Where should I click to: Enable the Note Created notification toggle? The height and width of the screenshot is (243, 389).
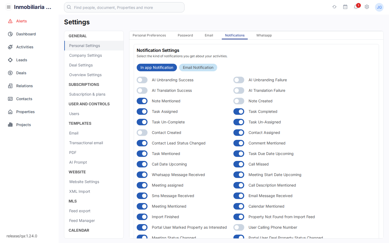click(239, 101)
